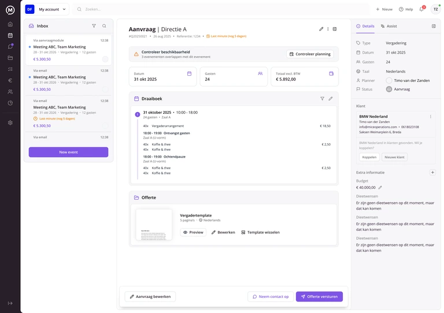Image resolution: width=444 pixels, height=313 pixels.
Task: Click Template wisselen
Action: click(x=260, y=232)
